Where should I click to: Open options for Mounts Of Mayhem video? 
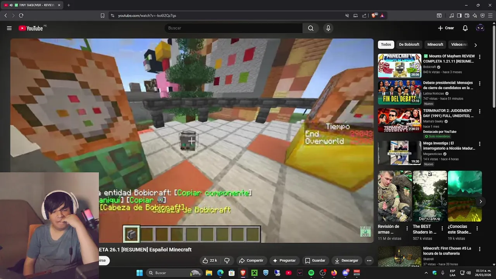pos(480,57)
